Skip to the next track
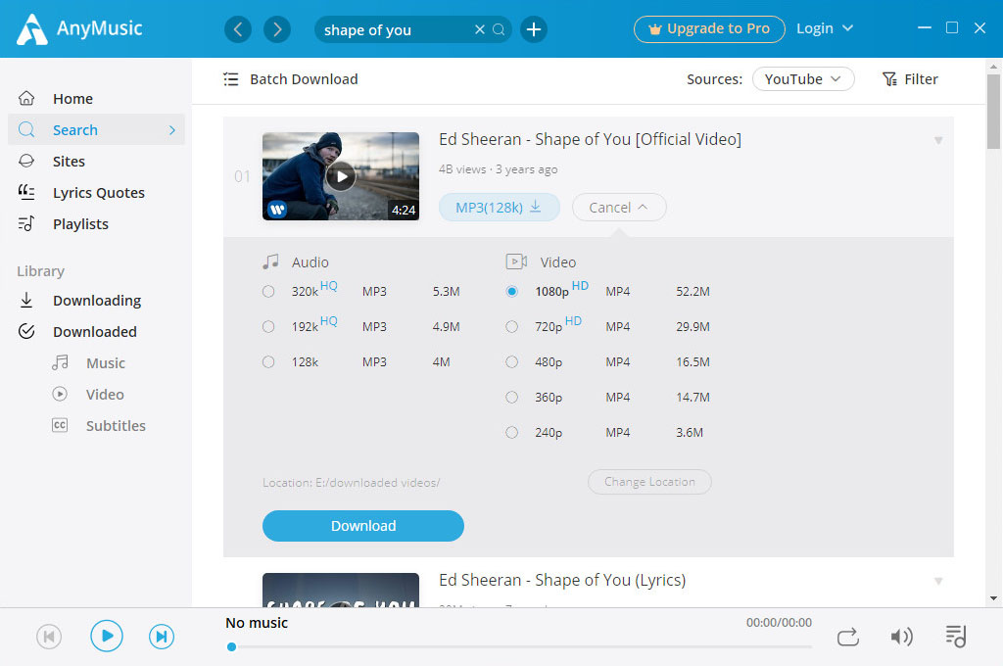The height and width of the screenshot is (666, 1003). tap(162, 637)
